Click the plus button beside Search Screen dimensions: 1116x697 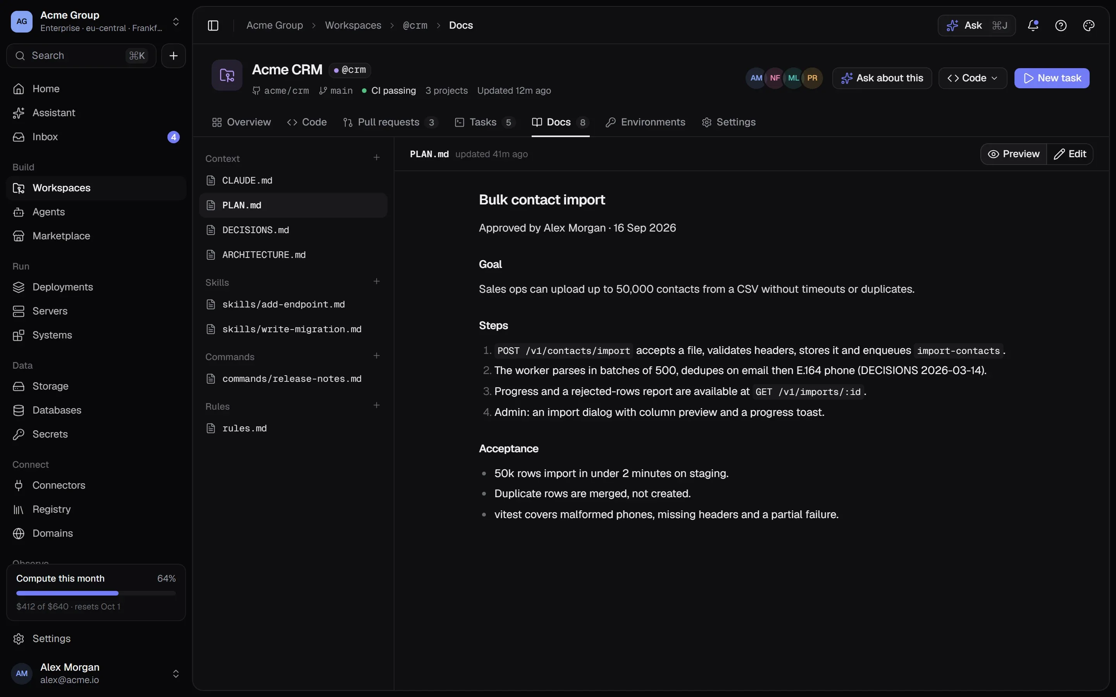point(173,56)
